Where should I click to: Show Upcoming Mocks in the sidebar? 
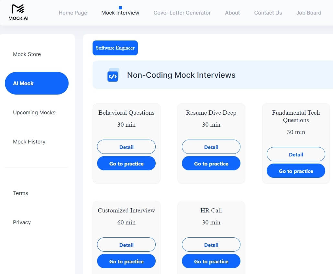click(x=34, y=113)
